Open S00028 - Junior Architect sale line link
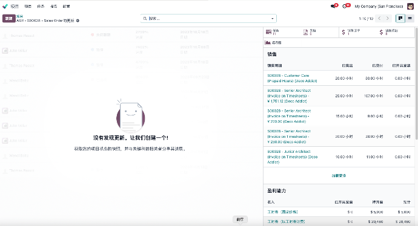Image resolution: width=418 pixels, height=226 pixels. coord(293,157)
